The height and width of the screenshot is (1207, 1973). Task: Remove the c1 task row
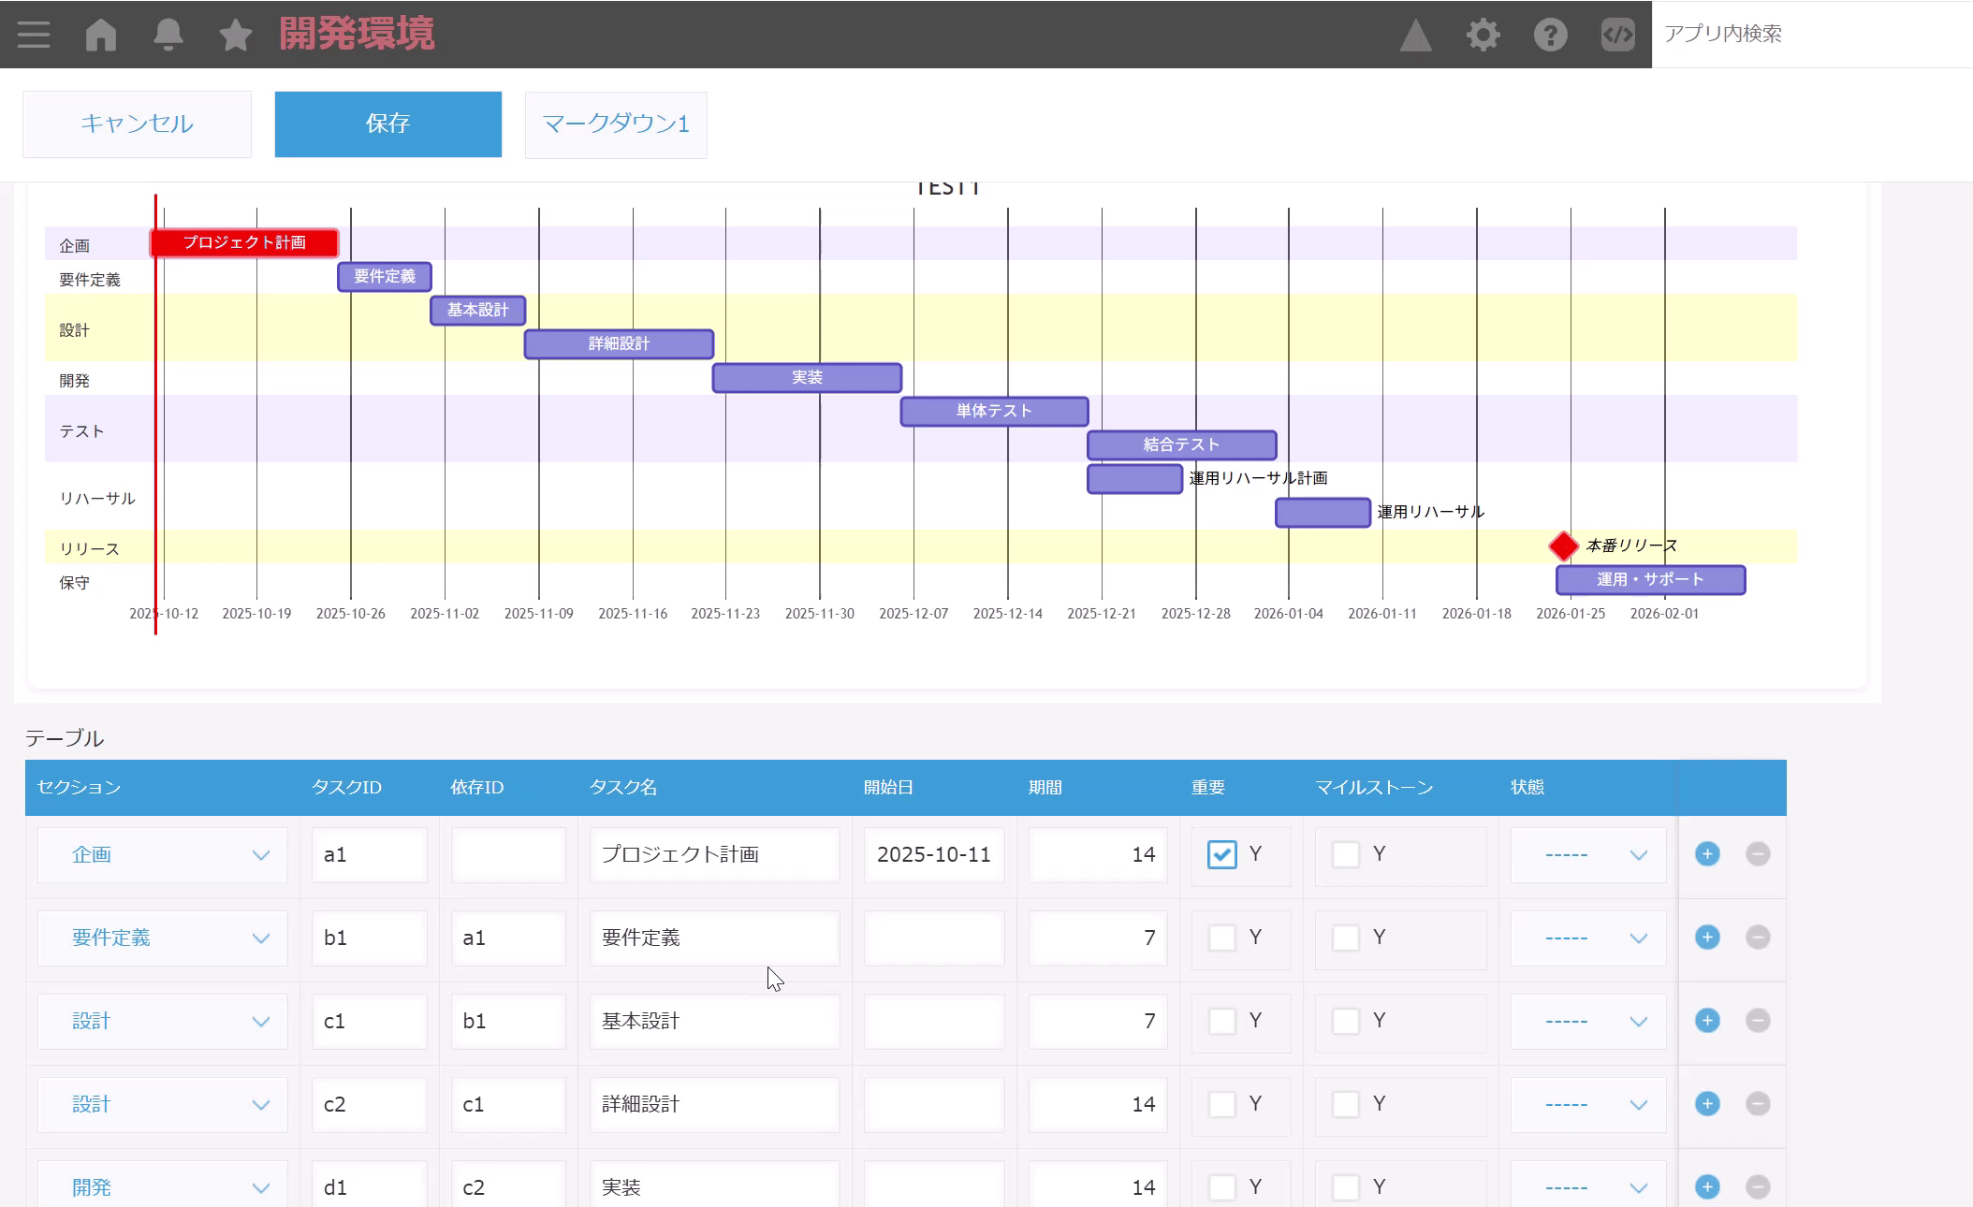pos(1758,1021)
